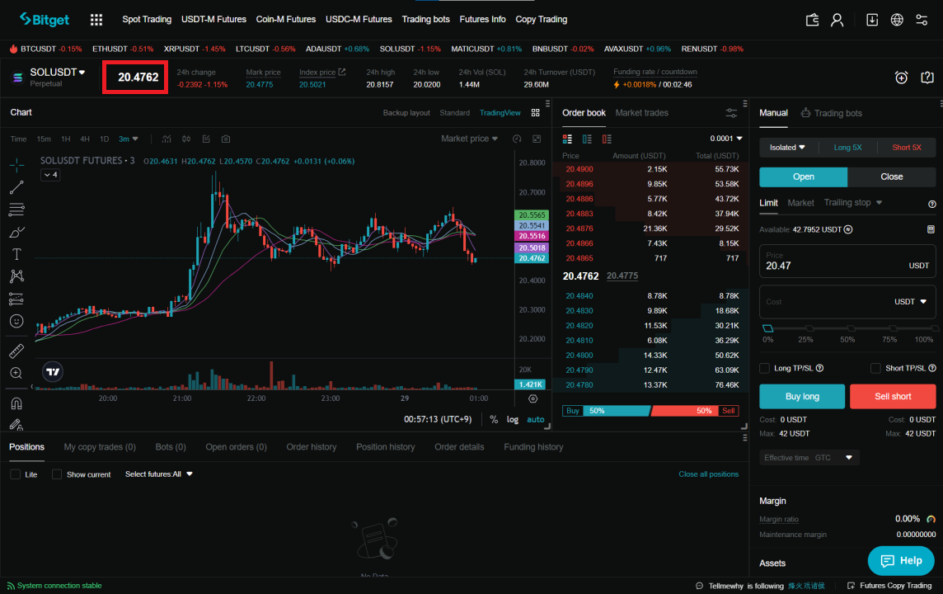Open the futures guide book icon

927,78
